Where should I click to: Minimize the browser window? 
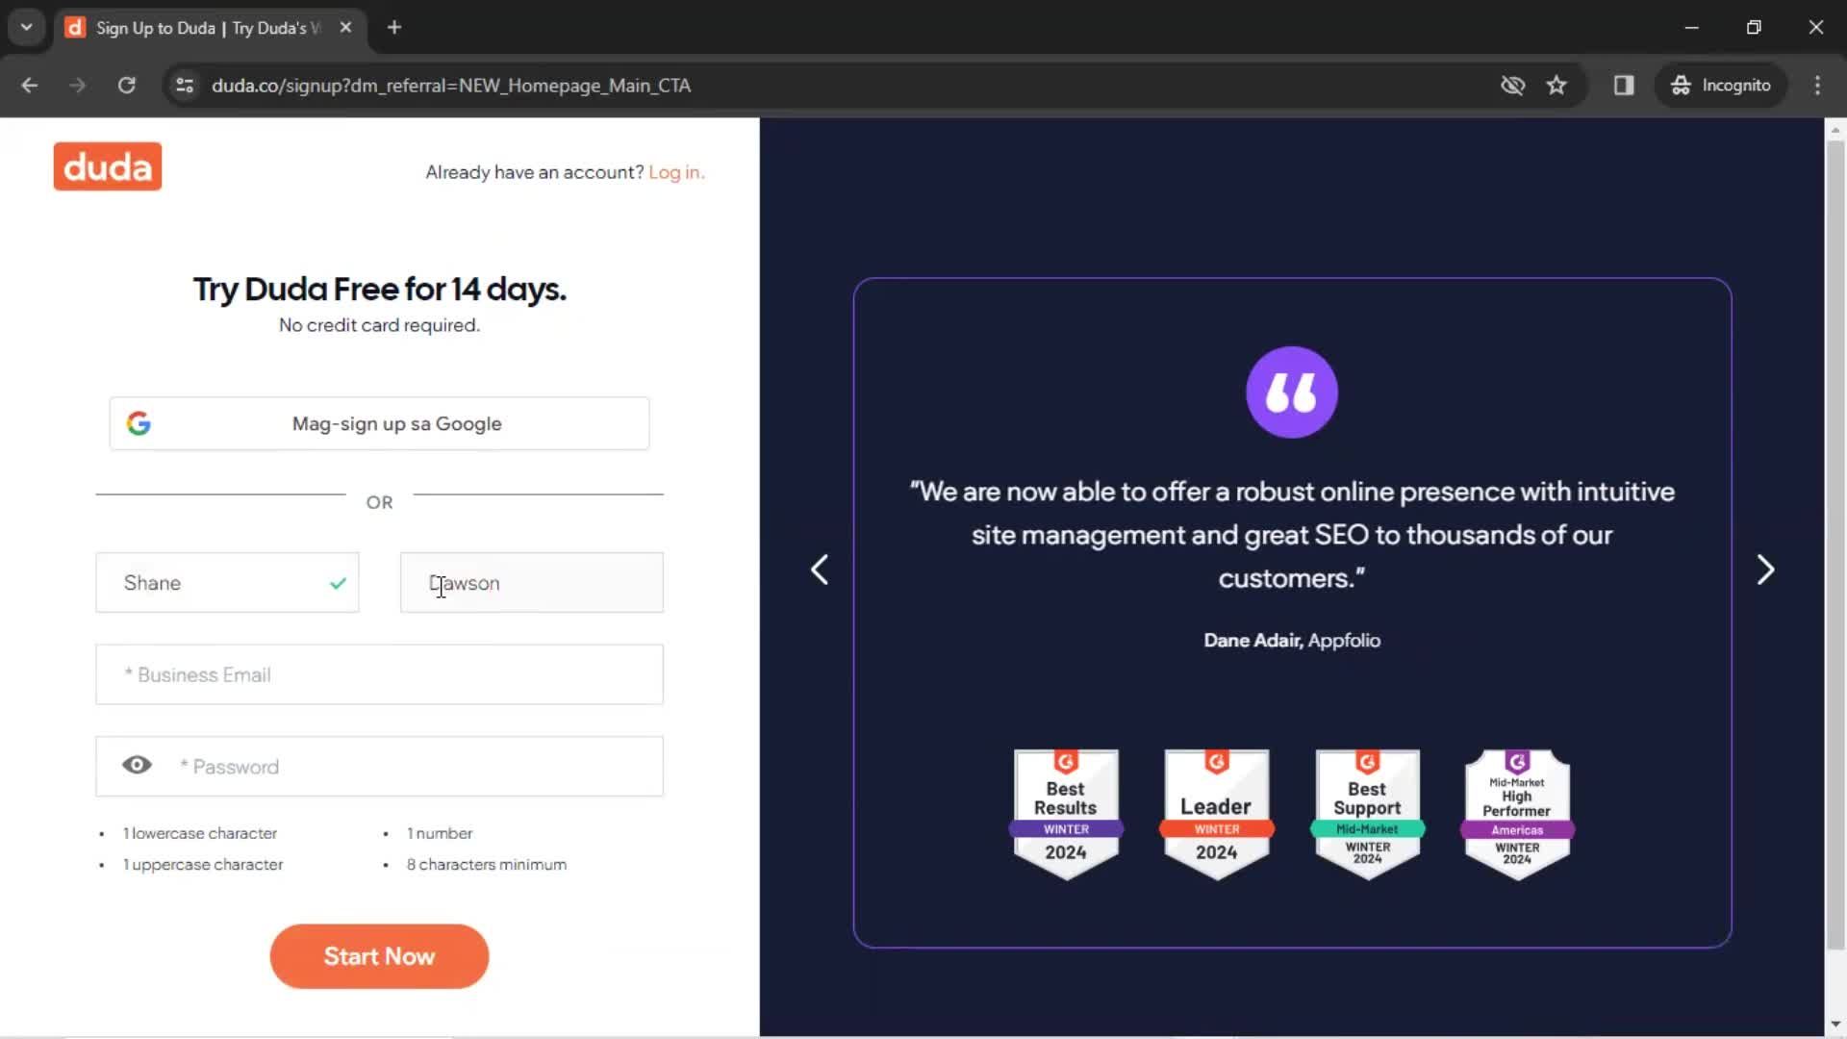(x=1692, y=27)
